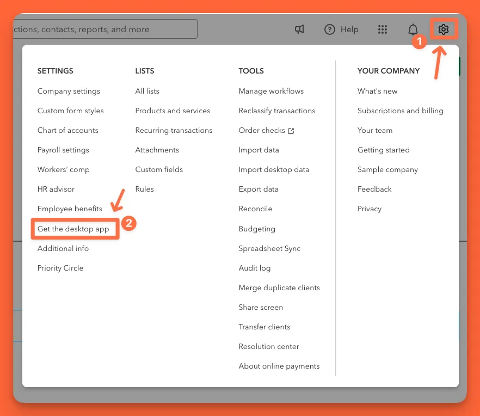Open Spreadsheet Sync
480x416 pixels.
click(269, 248)
